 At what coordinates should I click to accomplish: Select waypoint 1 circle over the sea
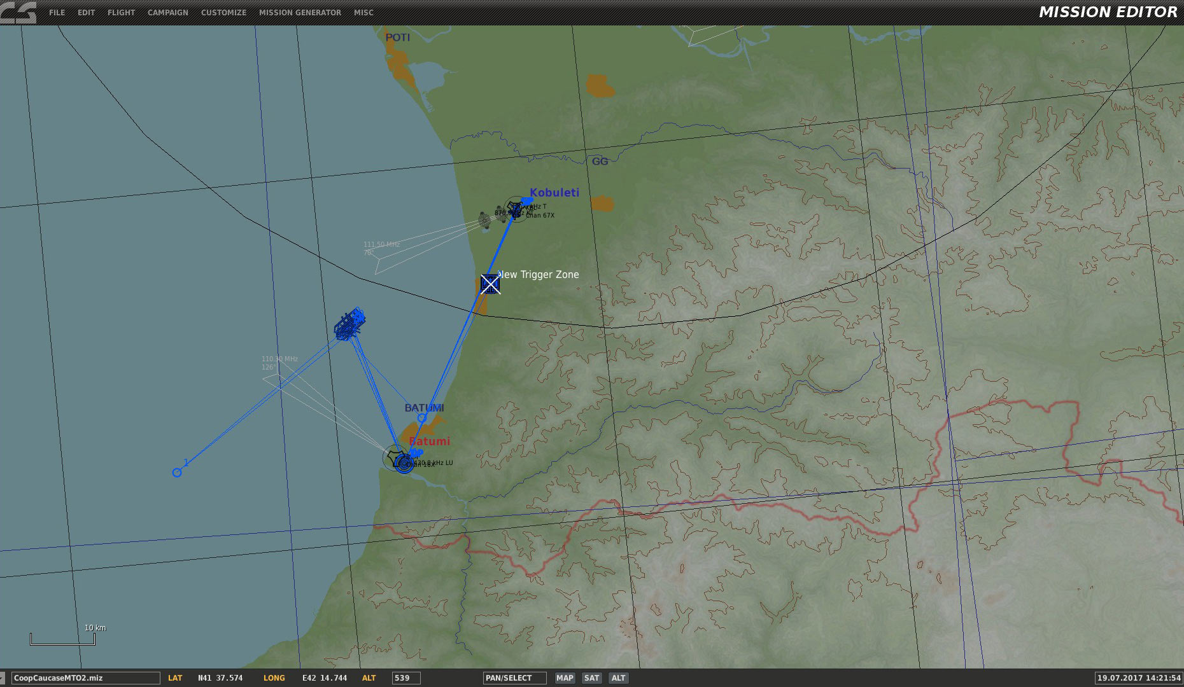(177, 472)
